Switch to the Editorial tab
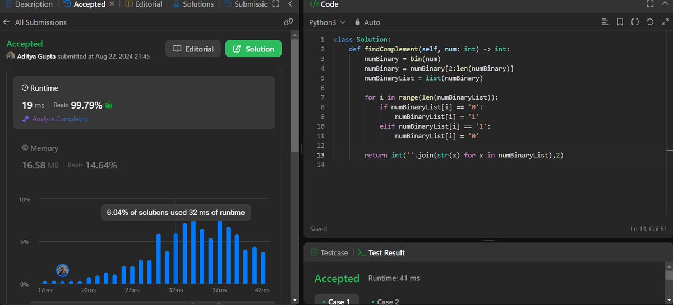 pyautogui.click(x=144, y=4)
